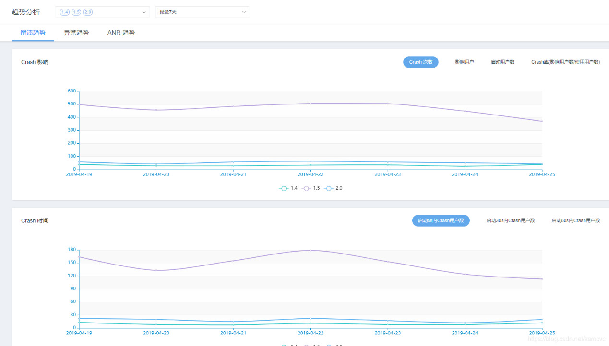
Task: Switch to the 异常趋势 tab
Action: point(76,33)
